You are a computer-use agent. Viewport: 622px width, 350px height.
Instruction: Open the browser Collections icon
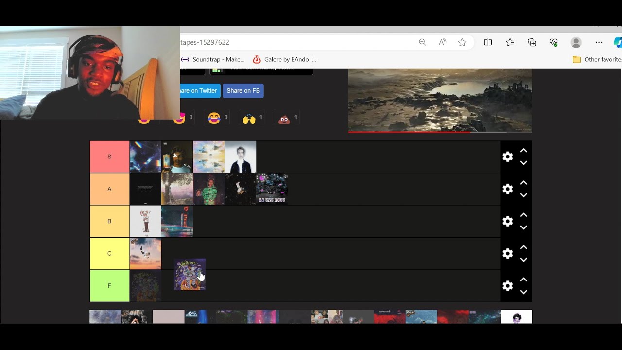pyautogui.click(x=532, y=42)
